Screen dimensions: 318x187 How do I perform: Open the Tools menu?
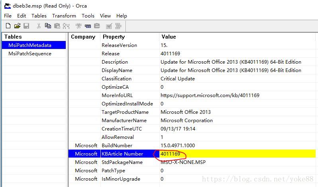pos(88,16)
